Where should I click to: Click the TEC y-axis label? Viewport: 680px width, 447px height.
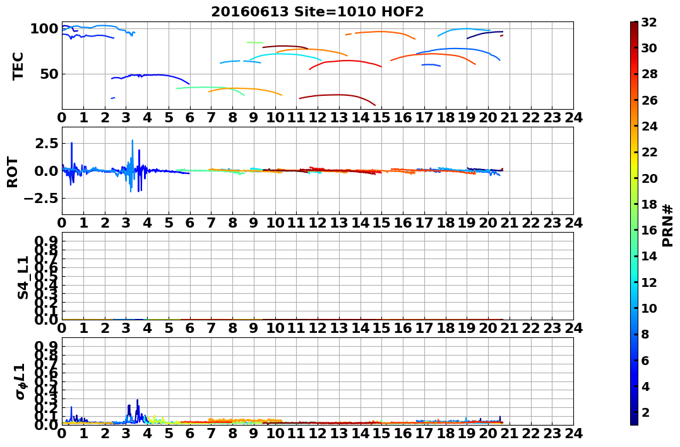[17, 66]
